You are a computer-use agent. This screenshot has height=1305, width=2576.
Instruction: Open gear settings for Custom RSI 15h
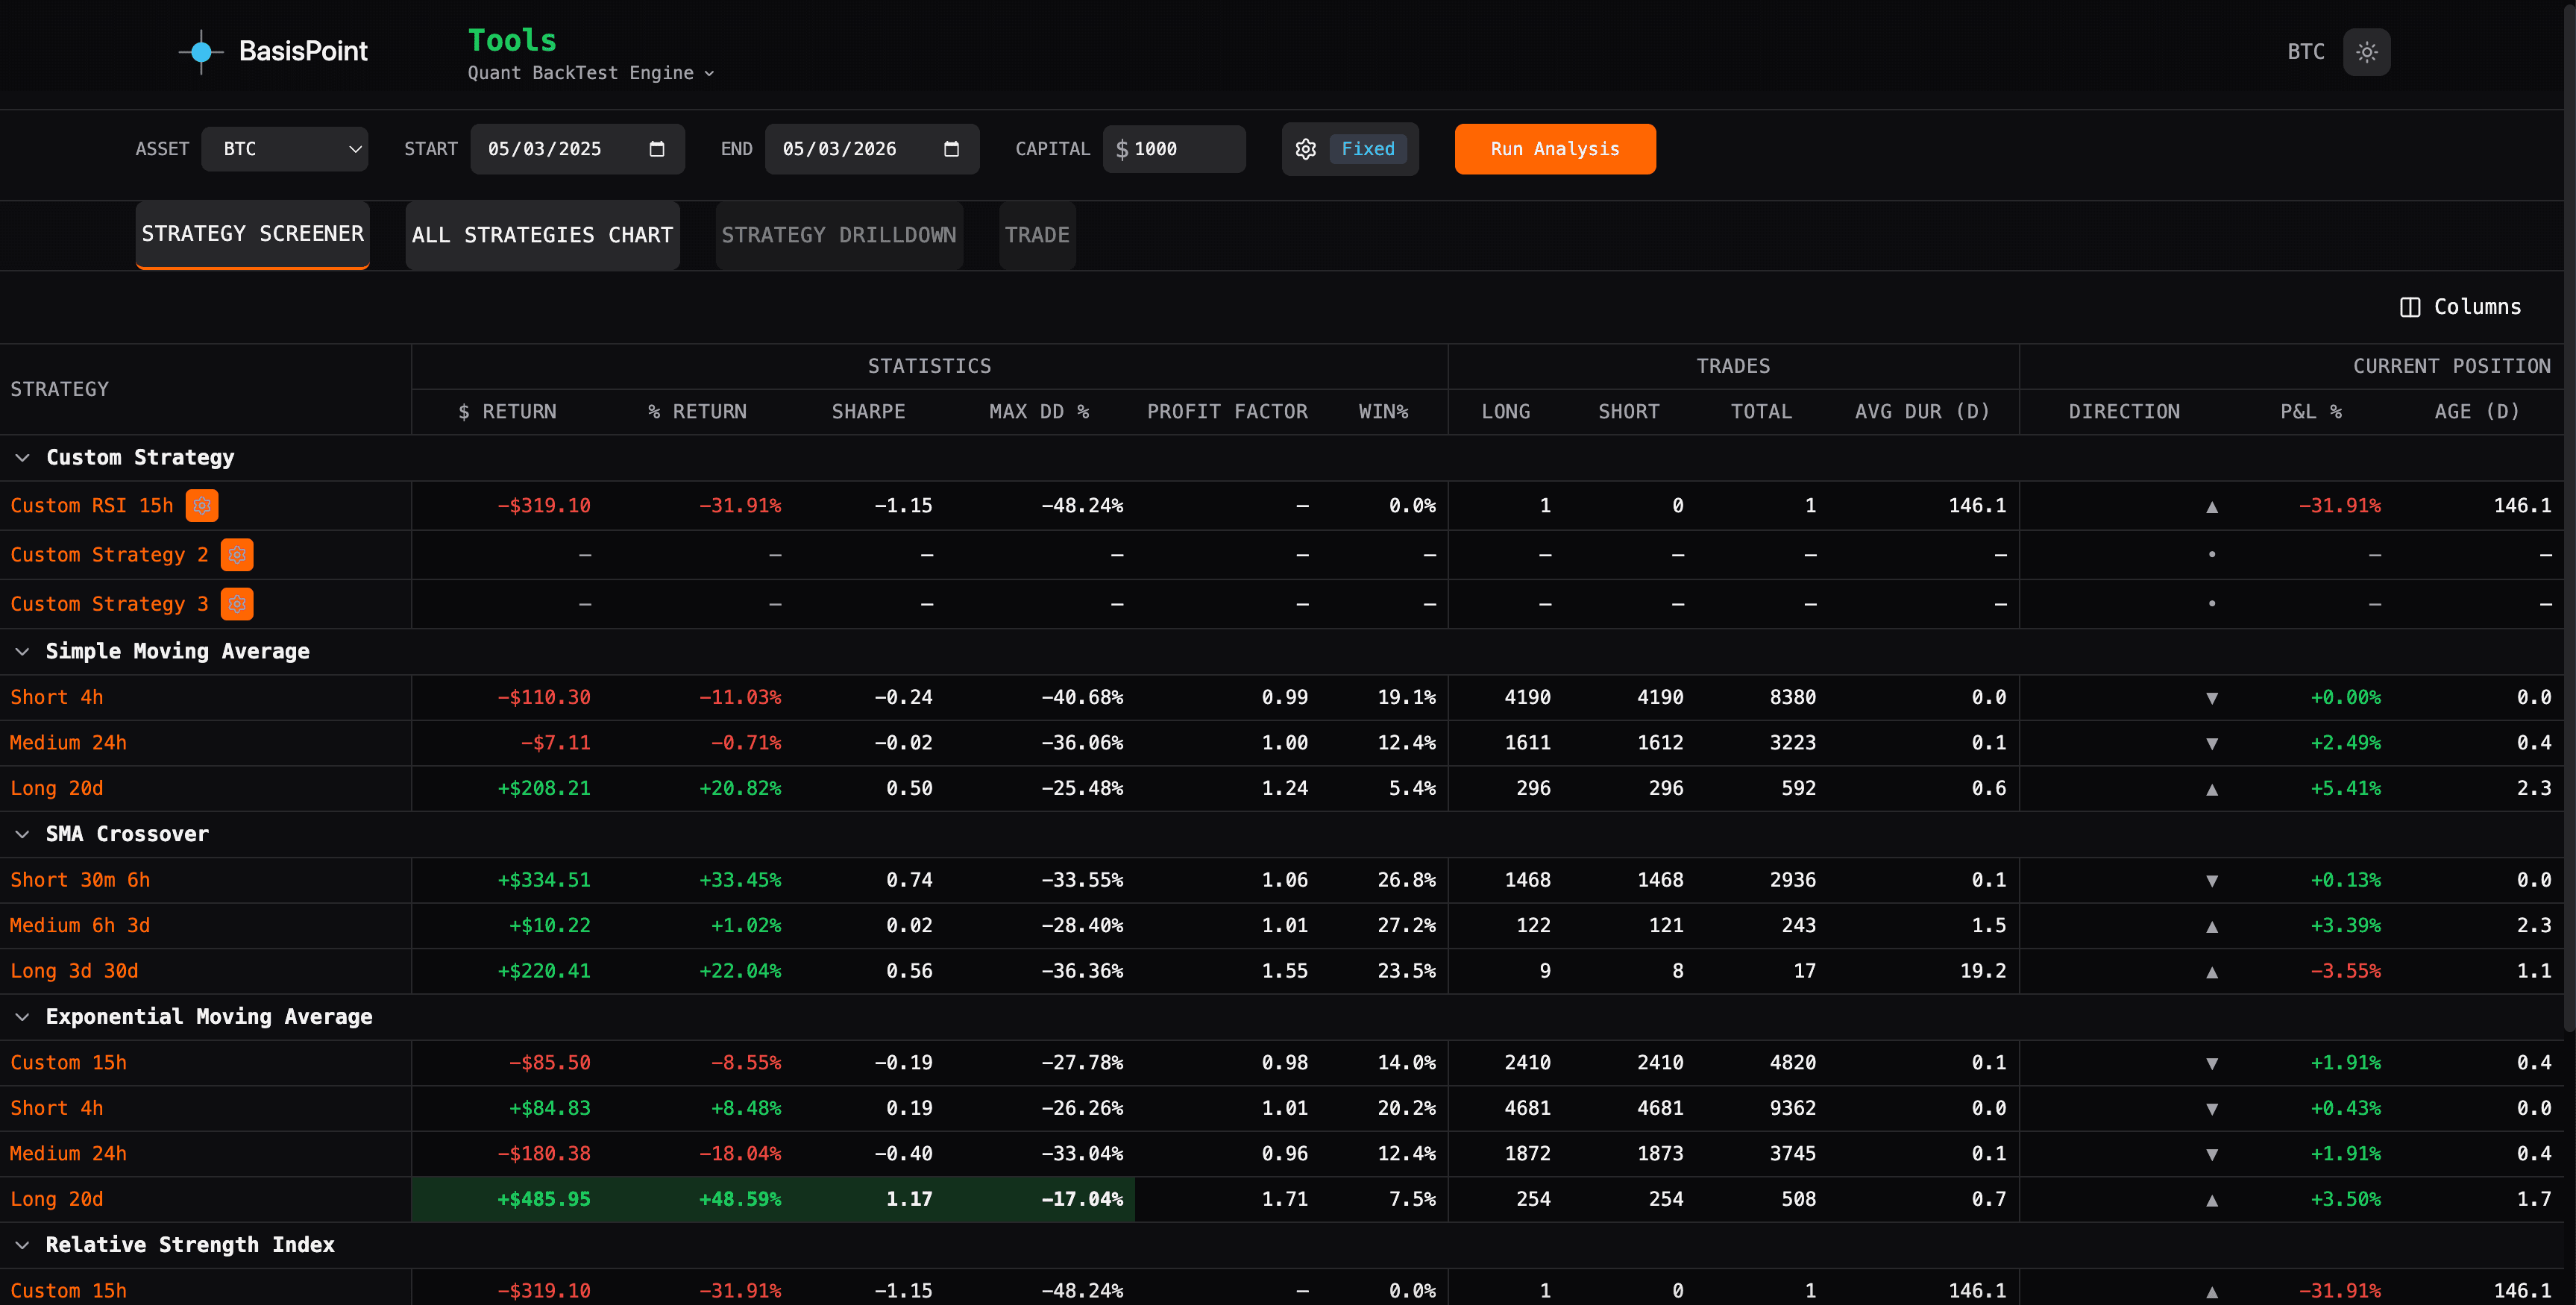pos(202,506)
